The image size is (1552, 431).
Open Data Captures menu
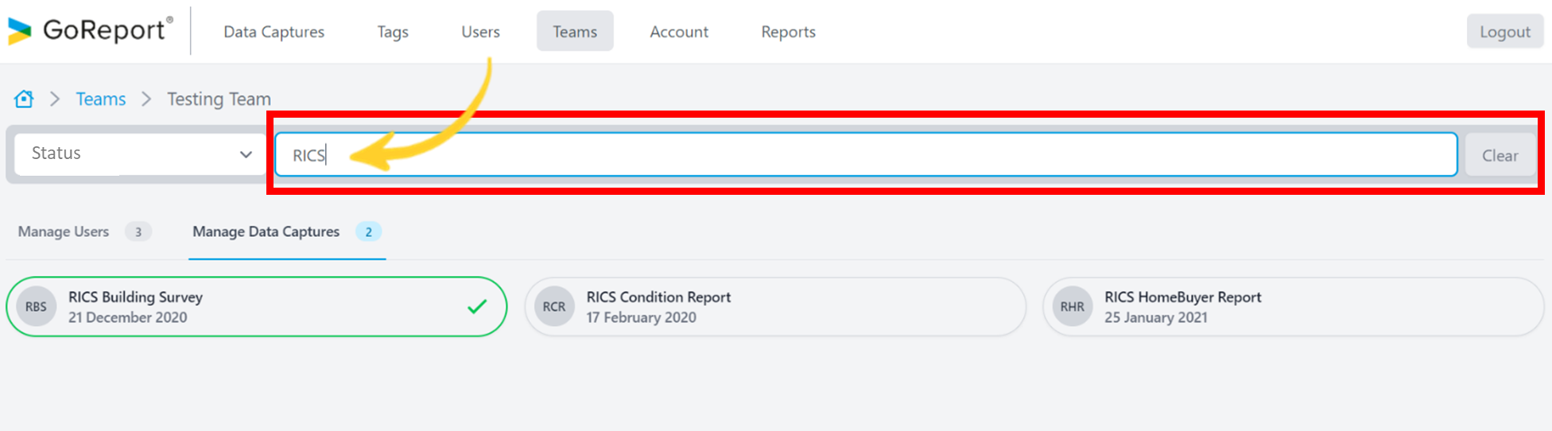pos(274,32)
